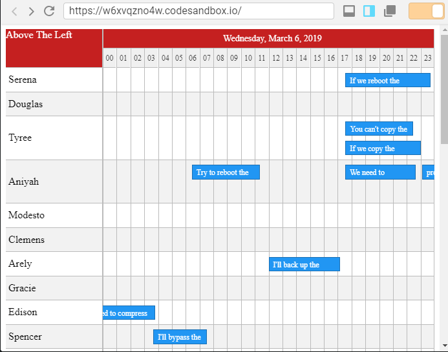Click the vertical scrollbar thumb
448x352 pixels.
[445, 89]
